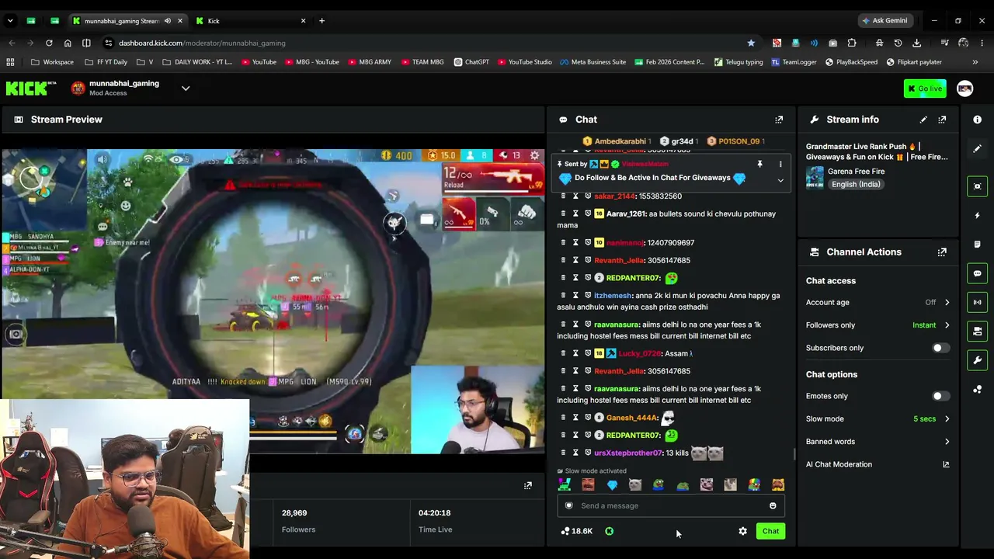Bookmark this page with the star icon
The image size is (994, 559).
point(751,43)
